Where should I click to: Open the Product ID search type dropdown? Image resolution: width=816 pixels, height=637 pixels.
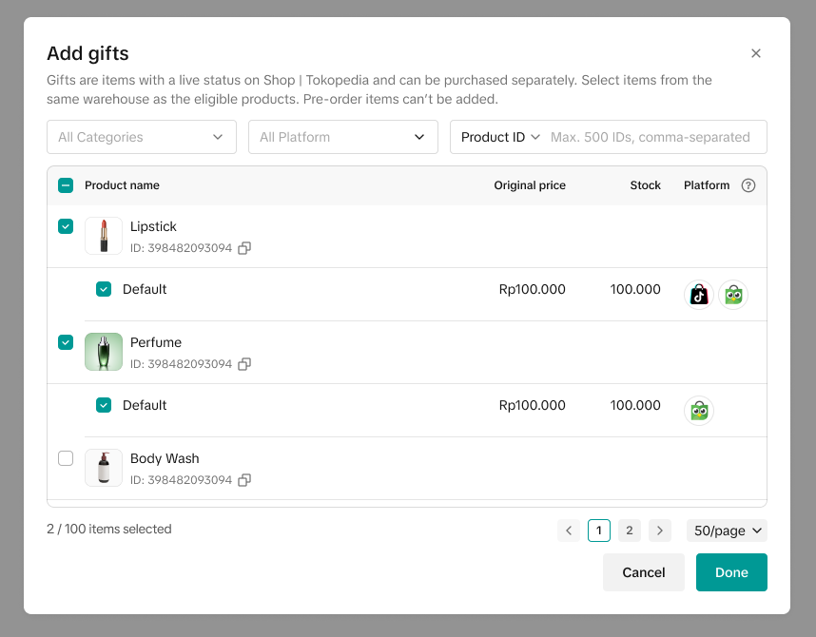click(500, 137)
